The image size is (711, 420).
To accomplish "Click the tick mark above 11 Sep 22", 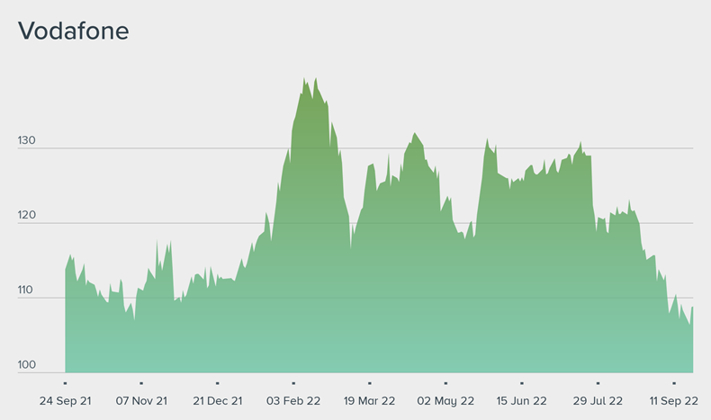I will (674, 383).
